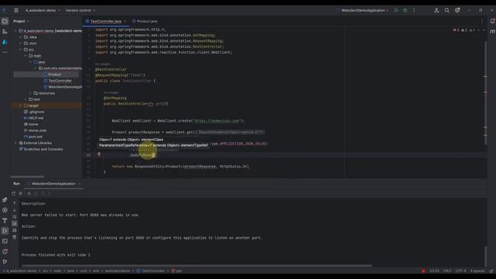Open the Services tool window icon
The width and height of the screenshot is (496, 279).
[5, 210]
